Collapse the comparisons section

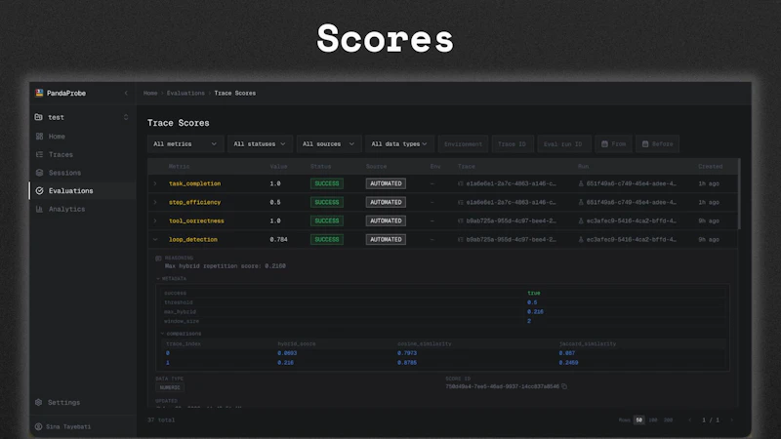182,334
